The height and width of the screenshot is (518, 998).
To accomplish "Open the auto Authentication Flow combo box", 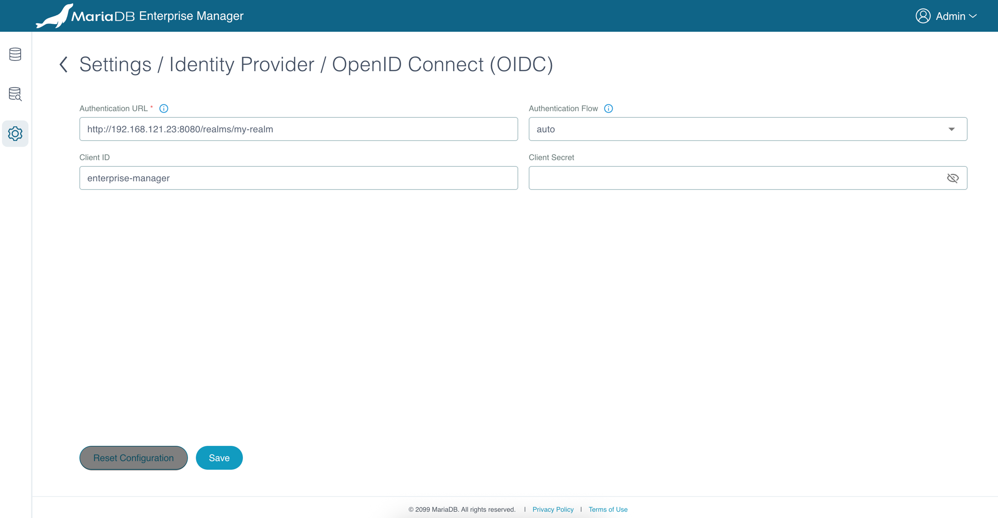I will [741, 129].
